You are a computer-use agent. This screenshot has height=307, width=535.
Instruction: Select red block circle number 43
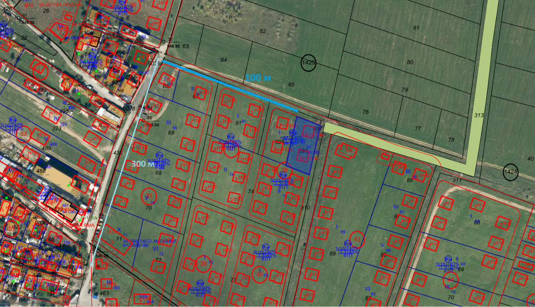[x=357, y=240]
